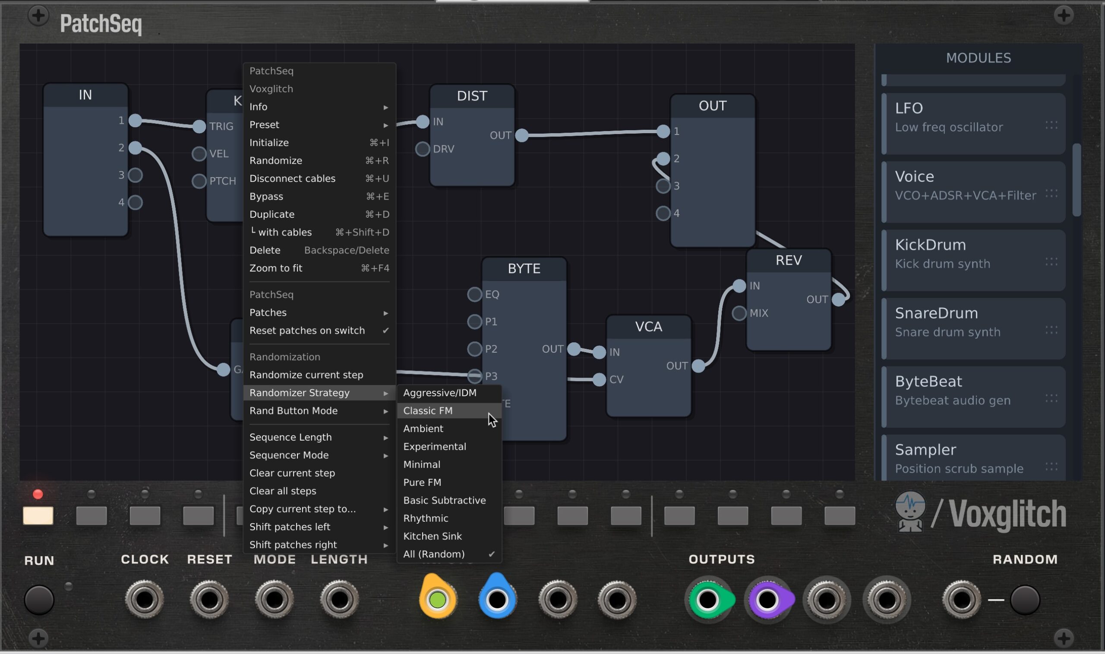Click the CLOCK input jack
Image resolution: width=1105 pixels, height=654 pixels.
pyautogui.click(x=145, y=599)
